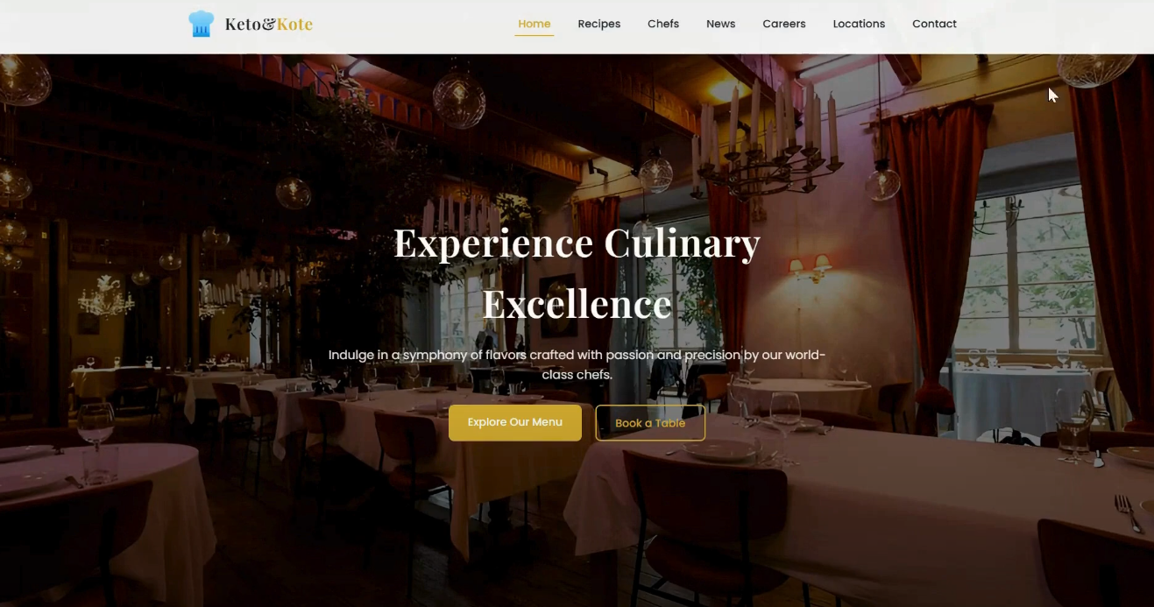The width and height of the screenshot is (1154, 607).
Task: Click the blue chef hat logo icon
Action: point(201,24)
